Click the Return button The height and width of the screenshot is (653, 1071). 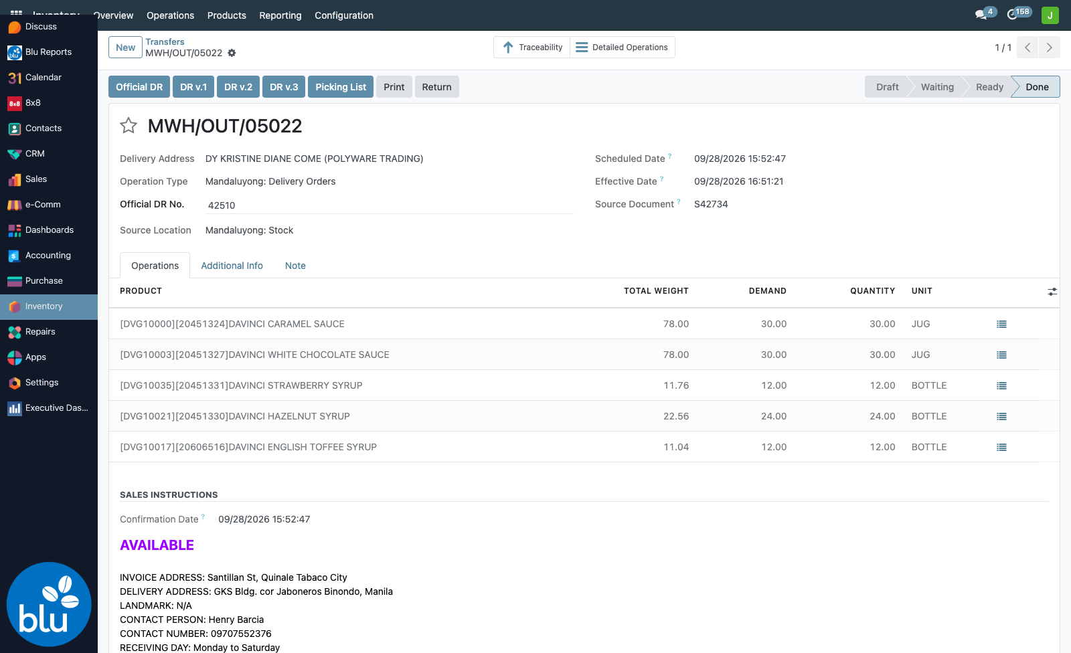(436, 87)
